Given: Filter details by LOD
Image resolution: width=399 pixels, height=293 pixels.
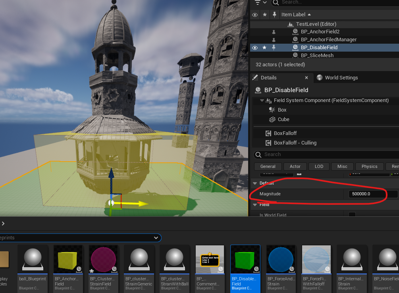Looking at the screenshot, I should pos(319,166).
